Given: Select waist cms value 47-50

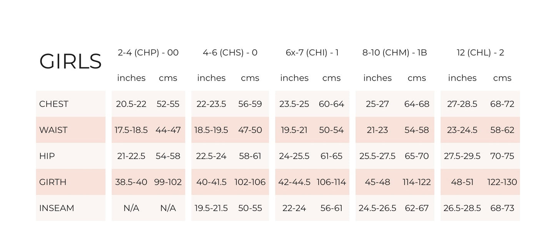Looking at the screenshot, I should [250, 130].
